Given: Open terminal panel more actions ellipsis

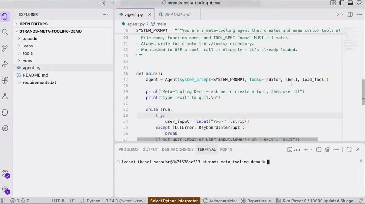Looking at the screenshot, I should point(336,149).
